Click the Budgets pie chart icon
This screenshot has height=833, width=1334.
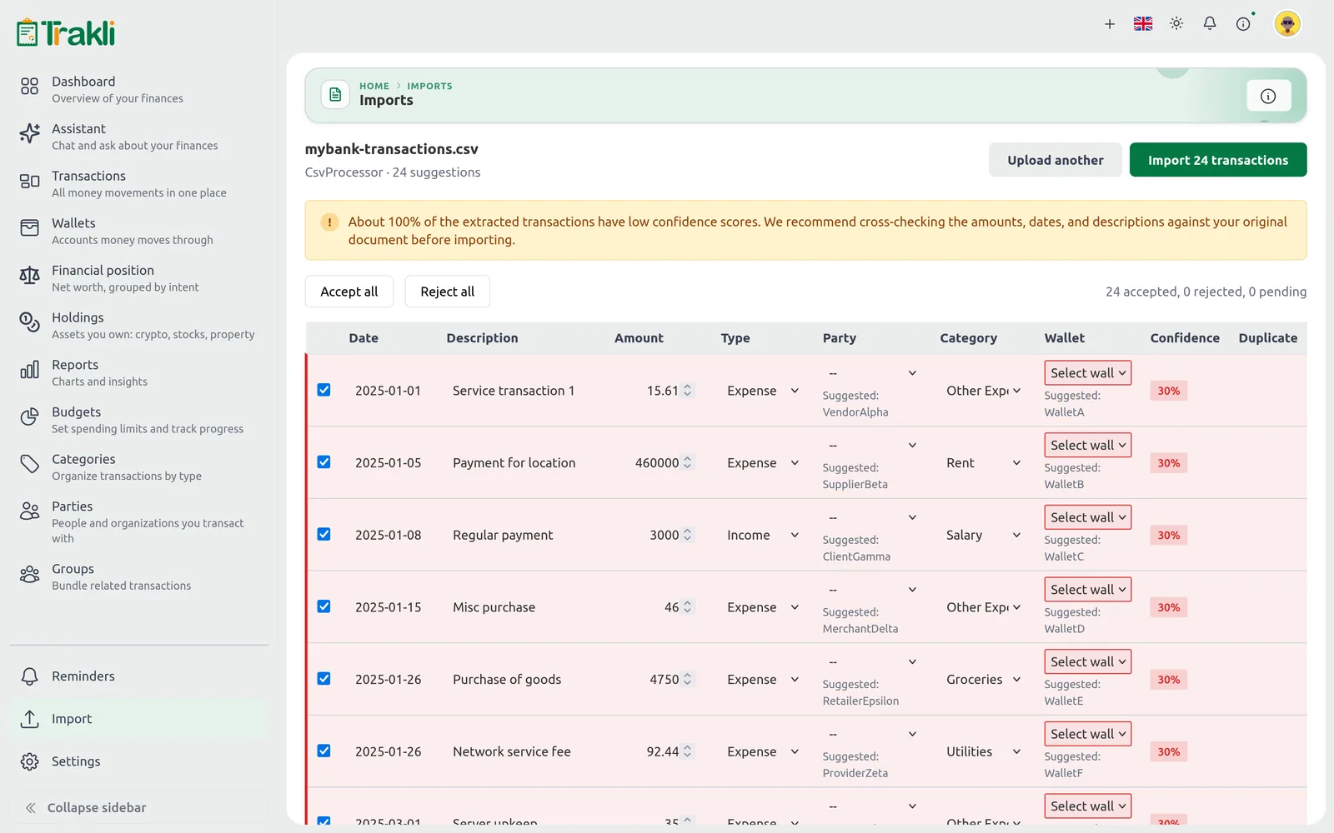pyautogui.click(x=29, y=416)
